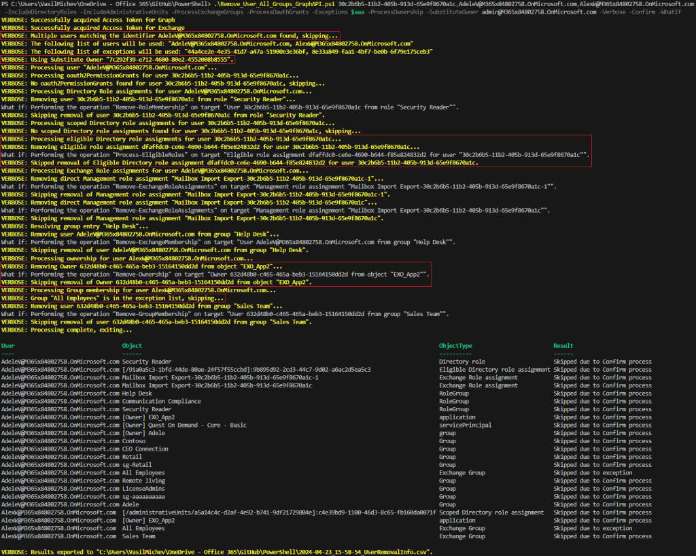
Task: Click the 'User' column header in results table
Action: [8, 346]
